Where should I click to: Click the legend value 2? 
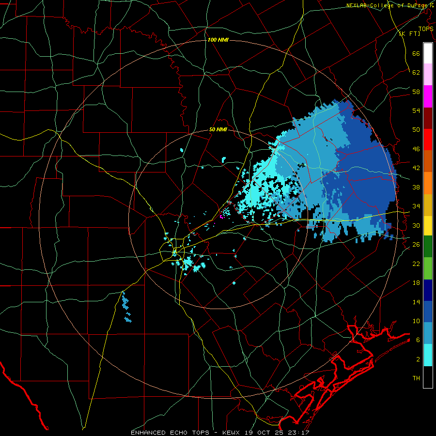(418, 359)
